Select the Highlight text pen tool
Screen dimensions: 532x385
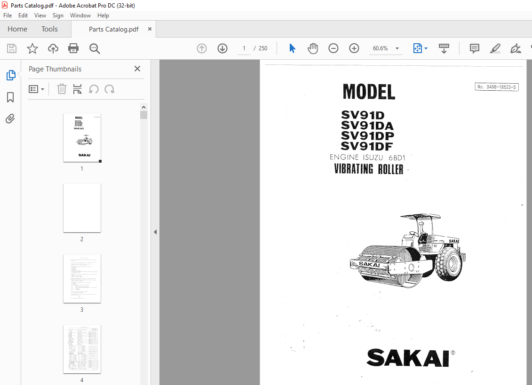coord(495,48)
